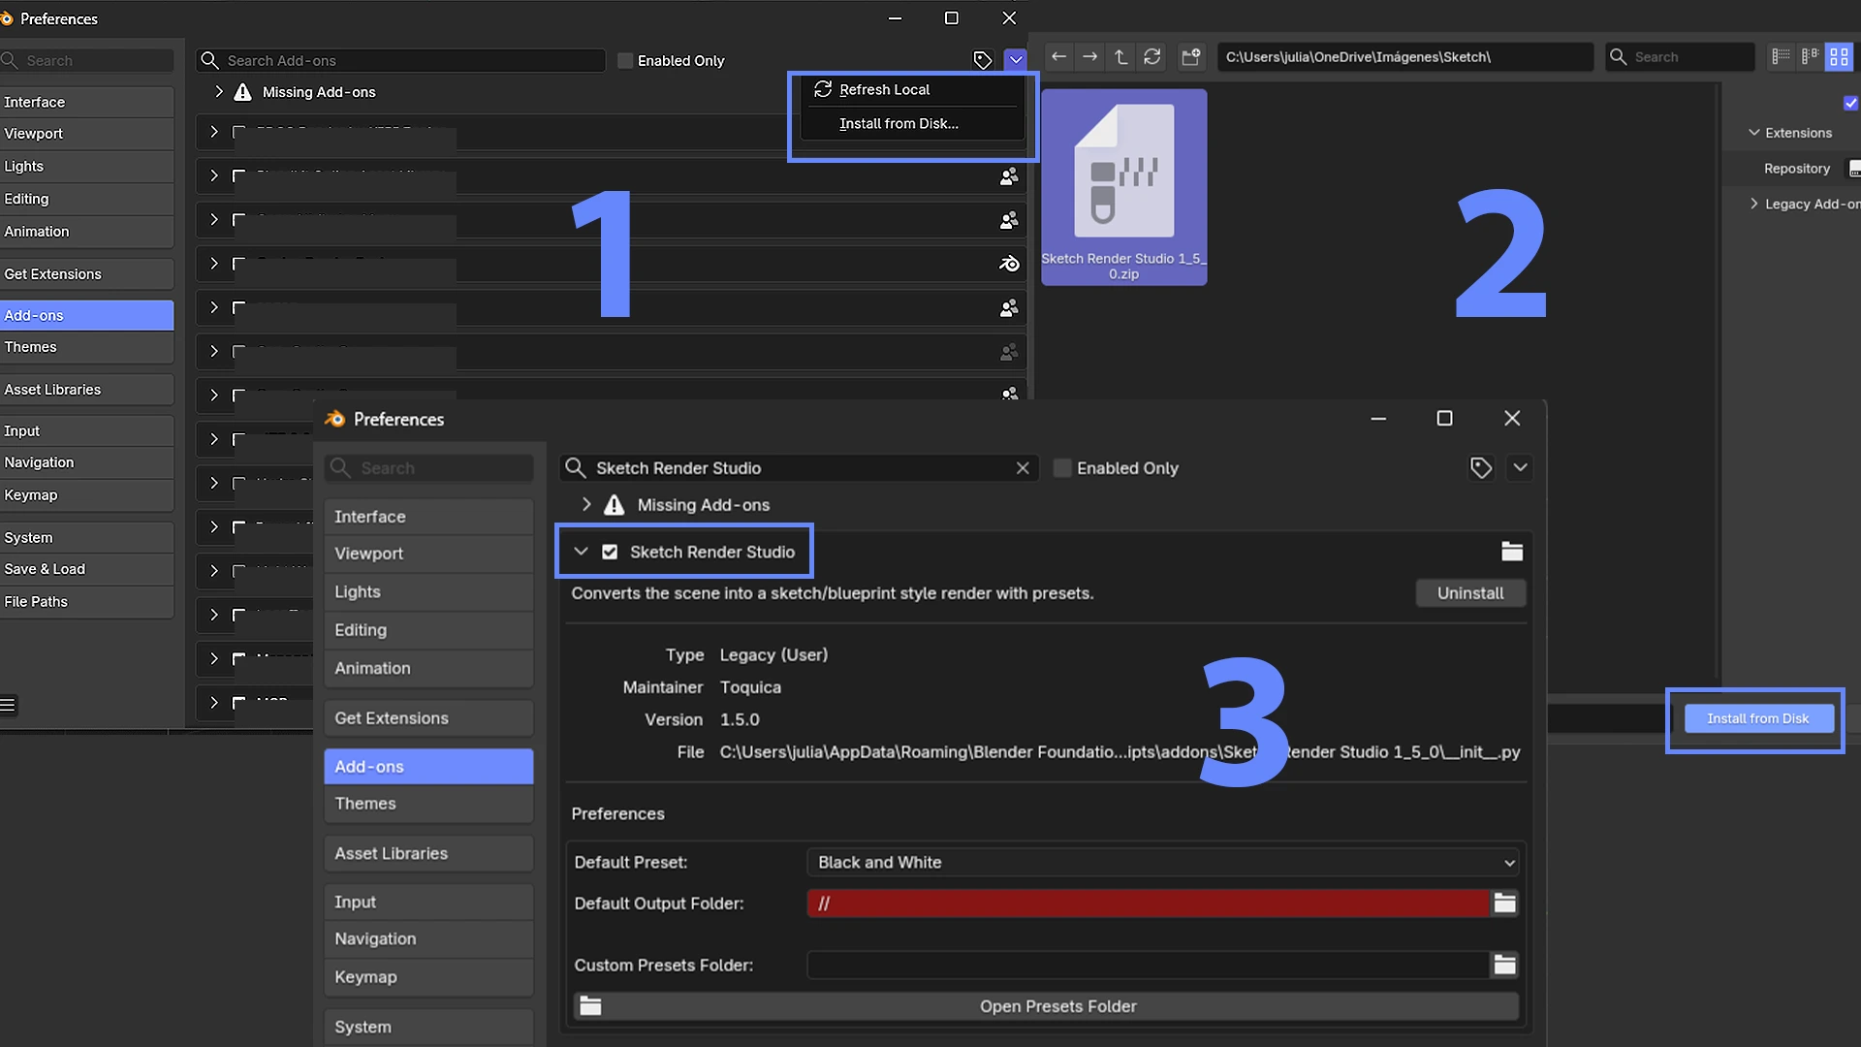Image resolution: width=1861 pixels, height=1047 pixels.
Task: Expand Missing Add-ons in front Preferences
Action: (x=586, y=505)
